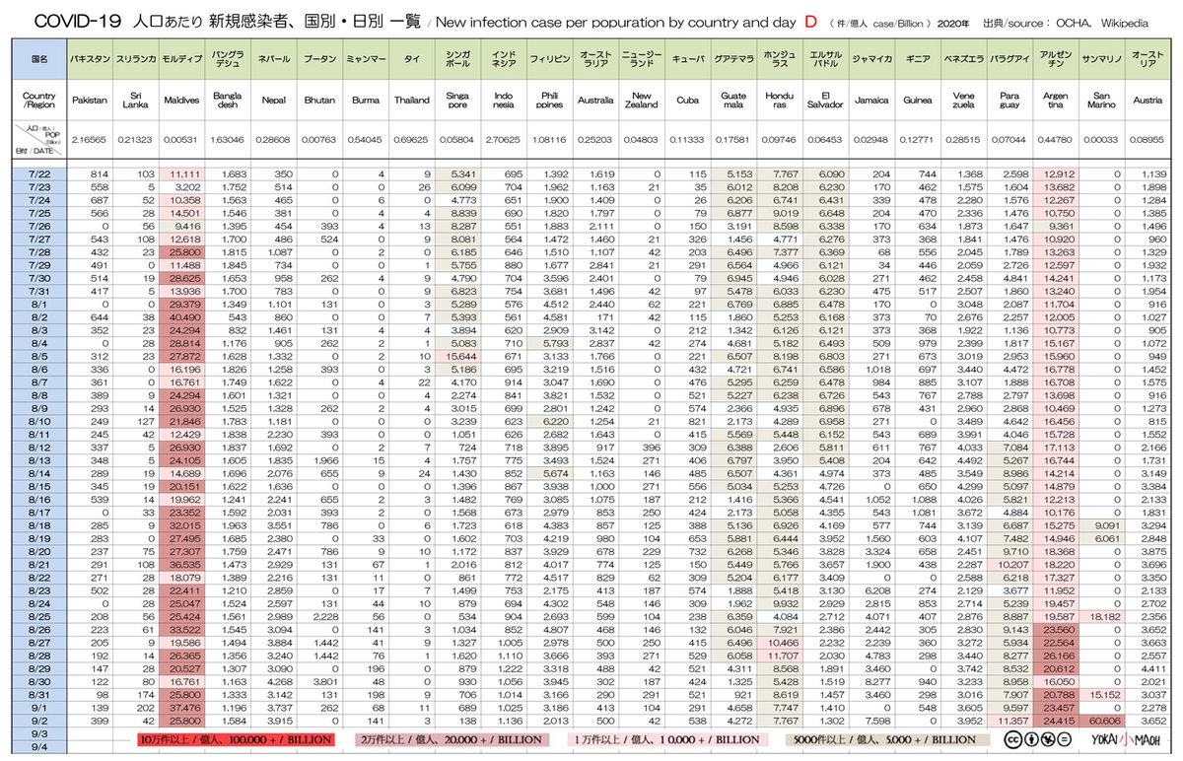Select the Sri Lanka column header
This screenshot has width=1183, height=761.
pyautogui.click(x=134, y=100)
